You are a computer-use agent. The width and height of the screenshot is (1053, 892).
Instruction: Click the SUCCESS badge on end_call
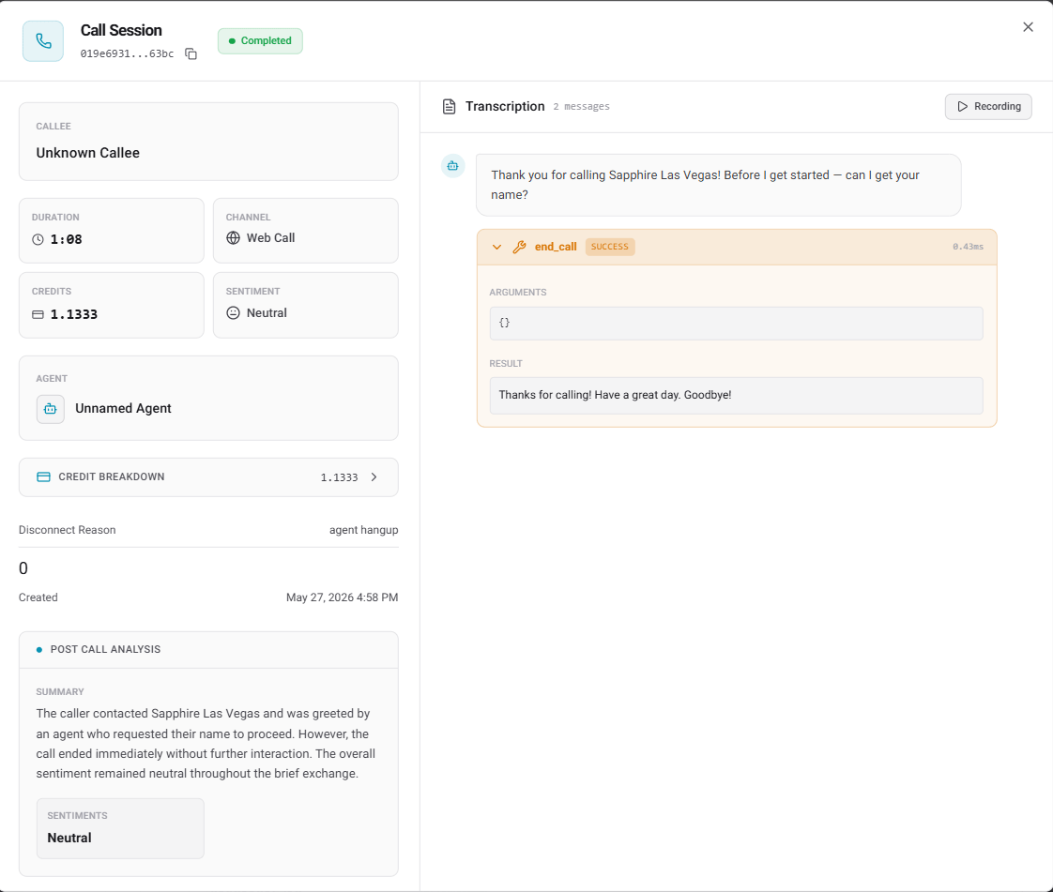[610, 247]
